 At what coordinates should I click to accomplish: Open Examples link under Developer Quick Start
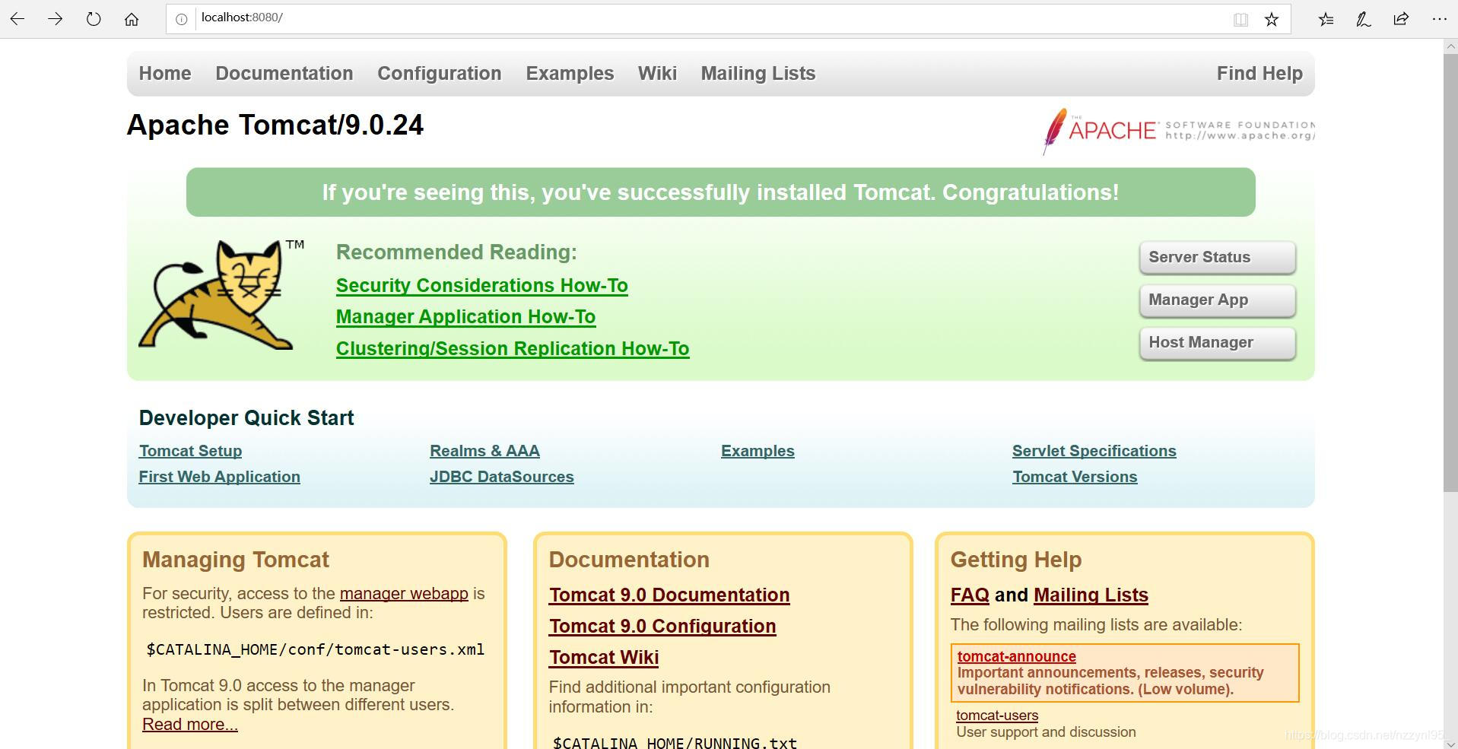[x=758, y=451]
